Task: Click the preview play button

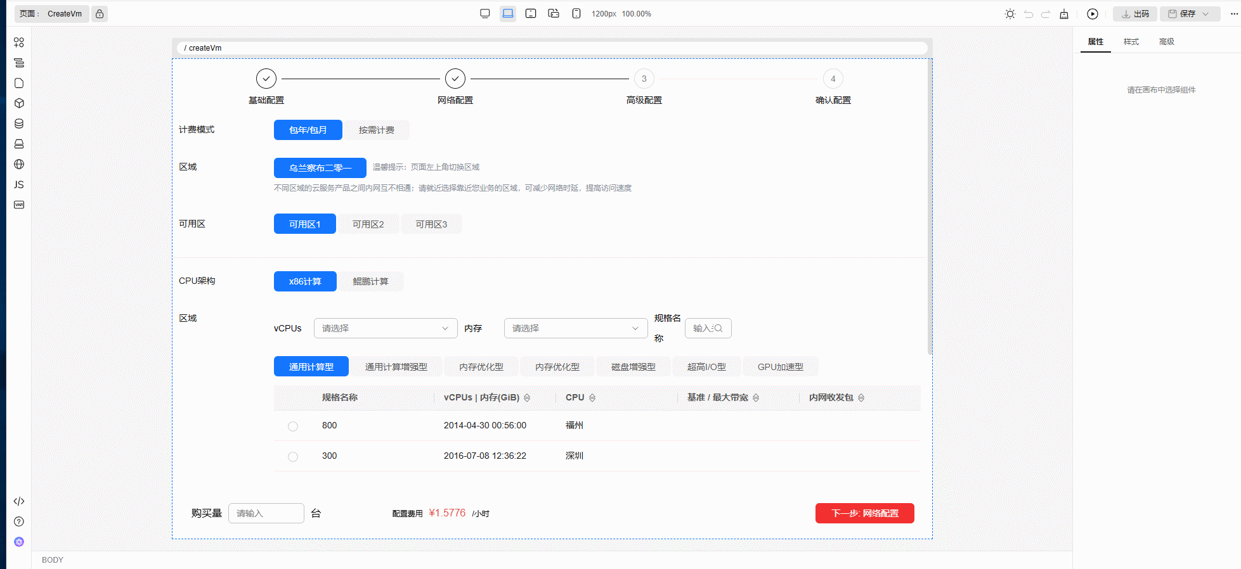Action: tap(1093, 14)
